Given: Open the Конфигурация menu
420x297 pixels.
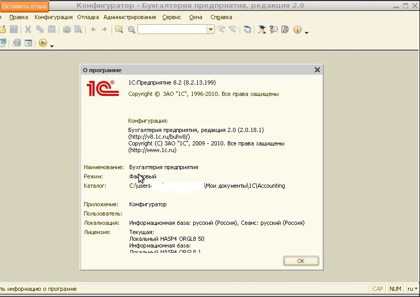Looking at the screenshot, I should point(54,17).
